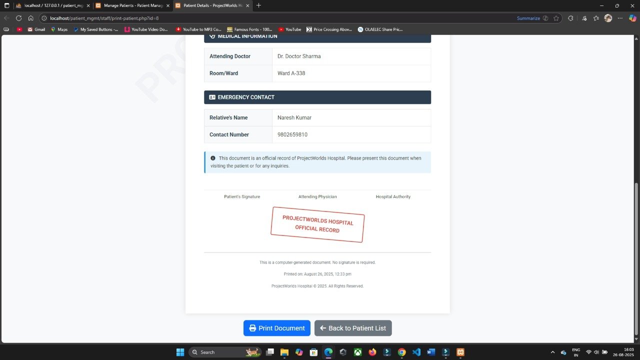This screenshot has height=360, width=640.
Task: Add this page to favorites
Action: pyautogui.click(x=556, y=18)
